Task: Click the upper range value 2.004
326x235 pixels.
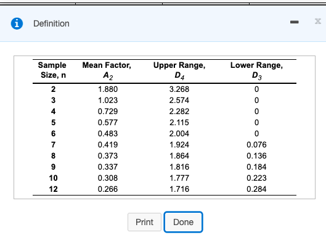Action: pos(179,133)
